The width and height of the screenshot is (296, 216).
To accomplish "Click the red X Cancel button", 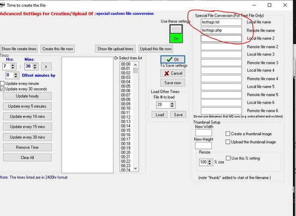I will pyautogui.click(x=173, y=73).
